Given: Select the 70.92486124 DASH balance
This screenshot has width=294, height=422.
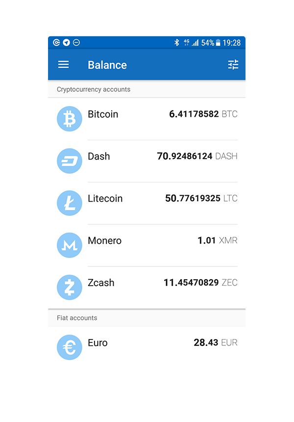Looking at the screenshot, I should tap(197, 156).
